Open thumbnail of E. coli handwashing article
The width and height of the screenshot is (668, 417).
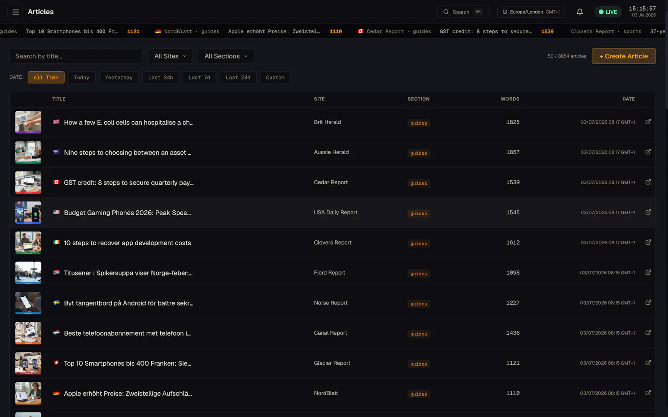28,122
